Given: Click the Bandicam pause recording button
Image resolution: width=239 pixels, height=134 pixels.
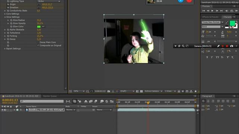Looking at the screenshot, I should pyautogui.click(x=223, y=46).
